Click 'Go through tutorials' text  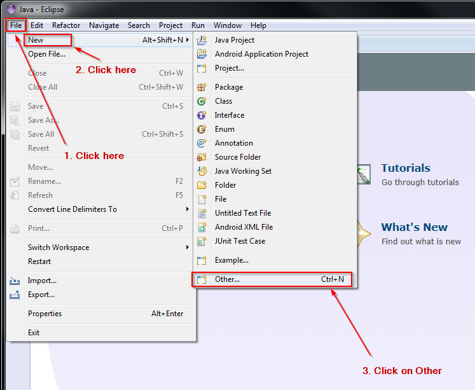pyautogui.click(x=420, y=182)
